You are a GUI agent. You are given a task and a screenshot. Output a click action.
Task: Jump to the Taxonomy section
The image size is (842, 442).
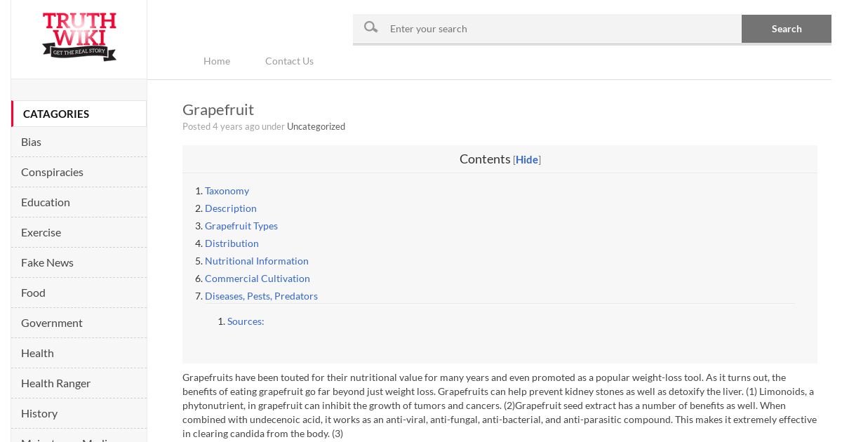pyautogui.click(x=227, y=191)
